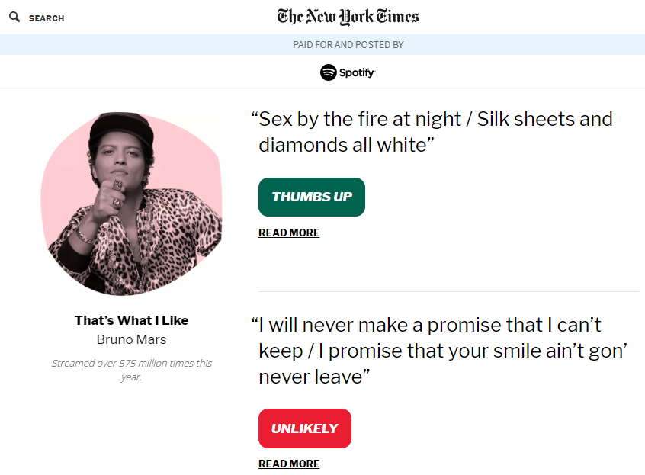The height and width of the screenshot is (475, 645).
Task: Open search via the SEARCH label
Action: pyautogui.click(x=47, y=18)
